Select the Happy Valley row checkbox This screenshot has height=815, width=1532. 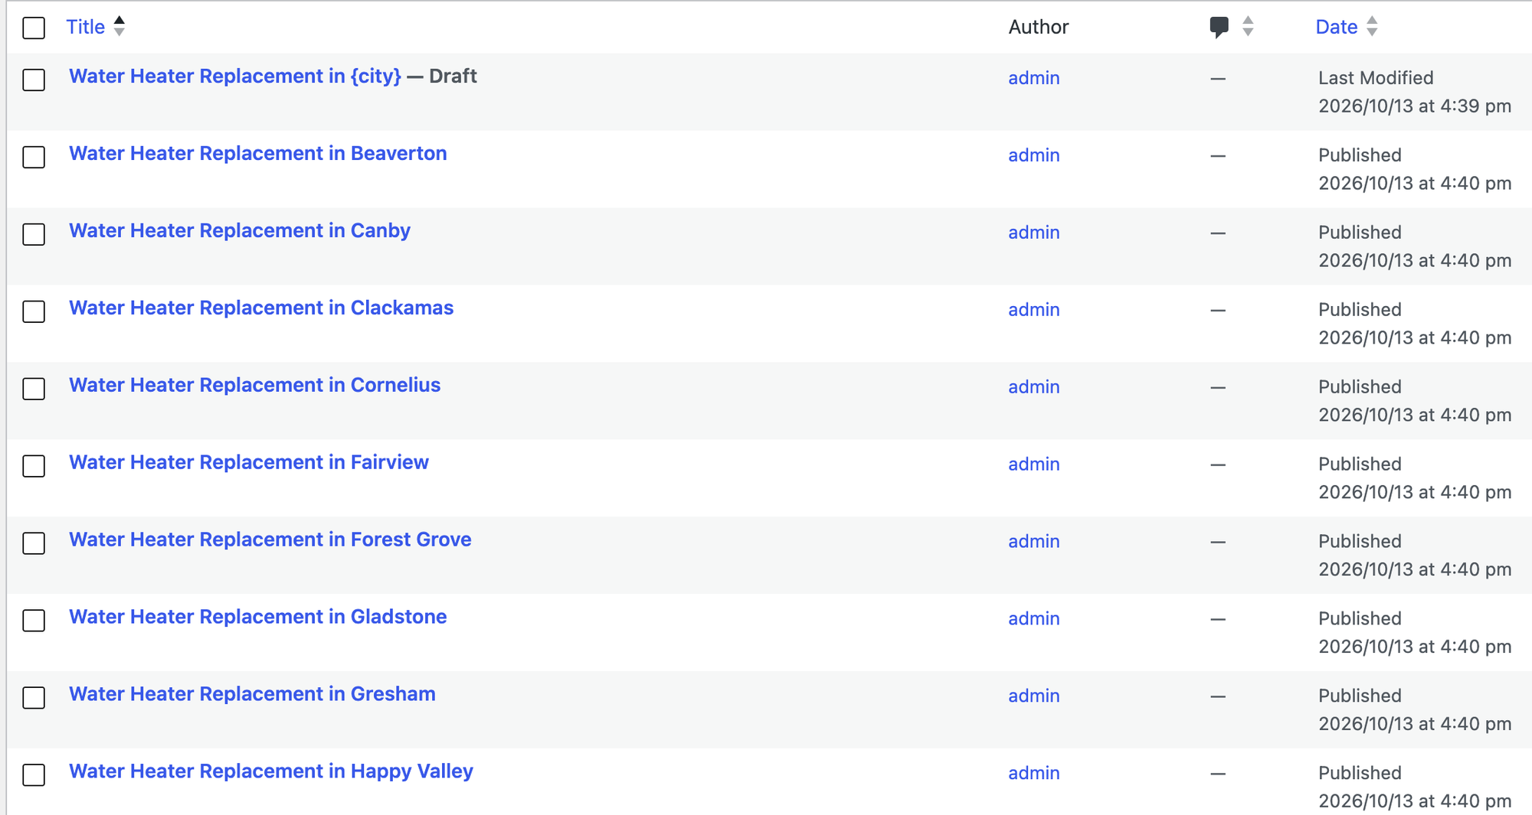point(34,775)
